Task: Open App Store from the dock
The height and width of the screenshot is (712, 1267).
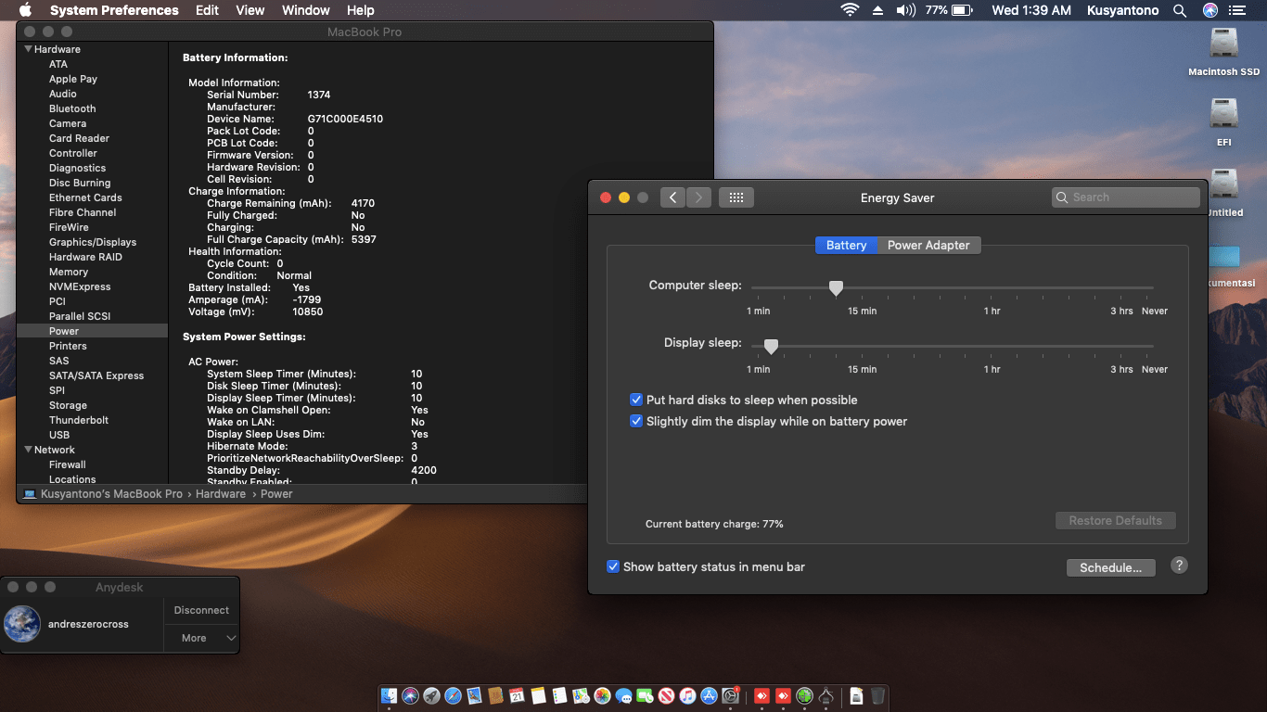Action: click(709, 695)
